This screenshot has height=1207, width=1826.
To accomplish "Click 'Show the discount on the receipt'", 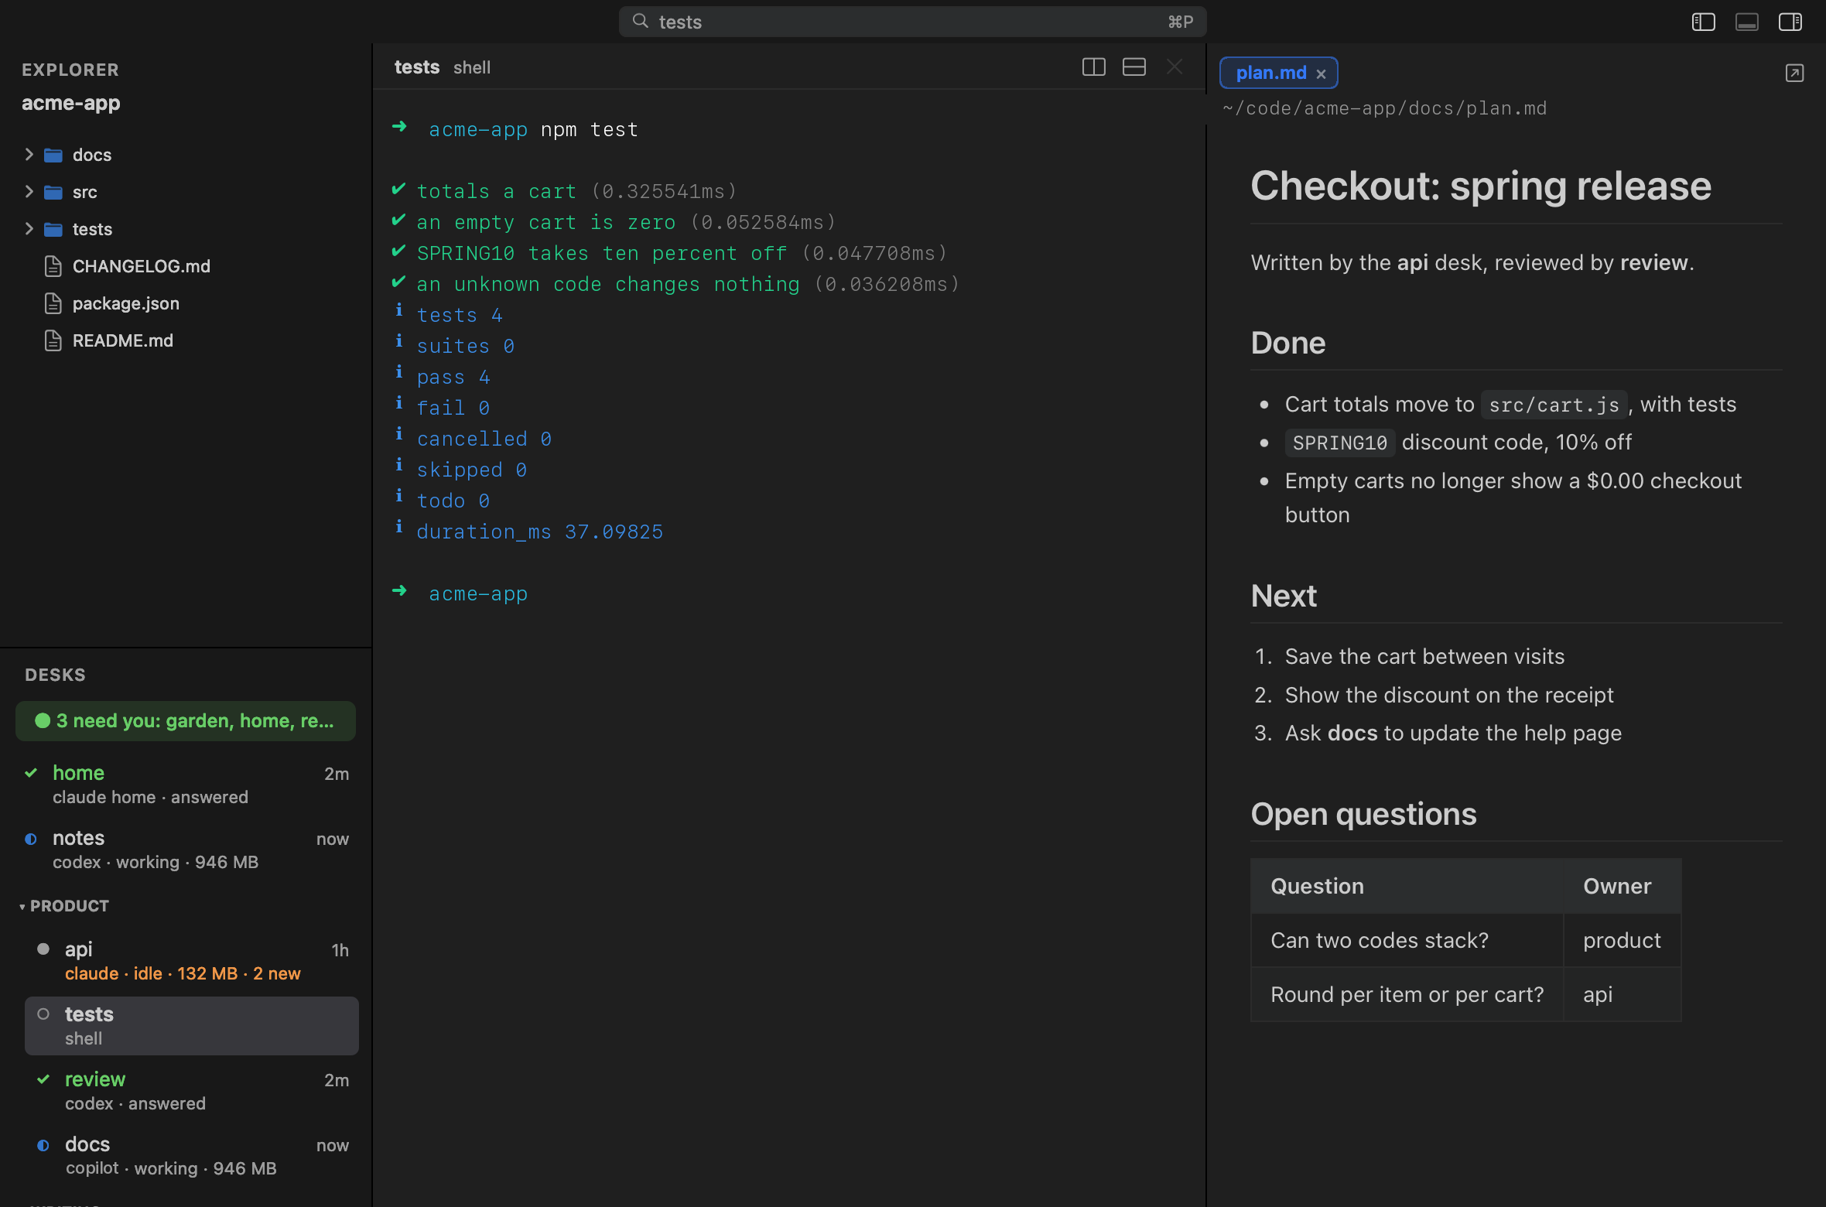I will tap(1449, 695).
